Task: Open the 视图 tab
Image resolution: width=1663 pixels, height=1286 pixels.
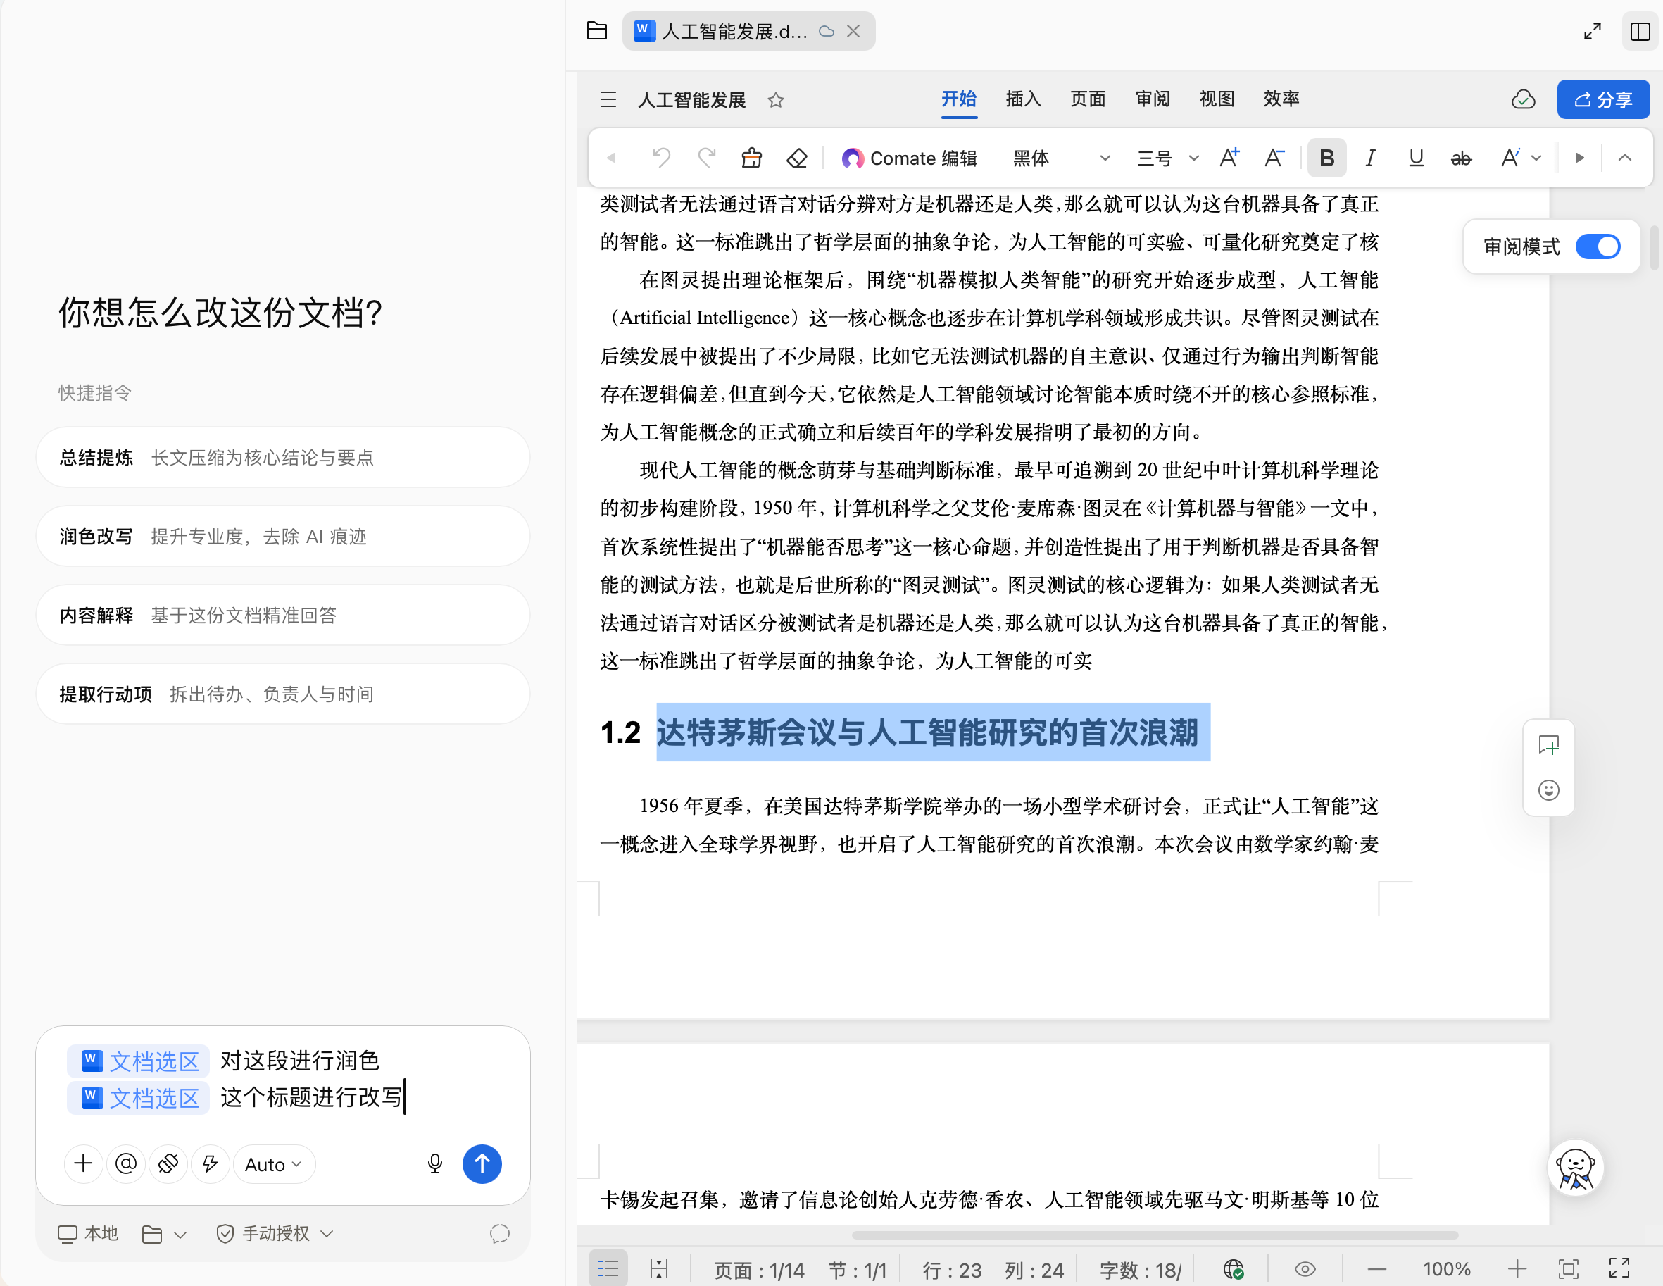Action: [1216, 99]
